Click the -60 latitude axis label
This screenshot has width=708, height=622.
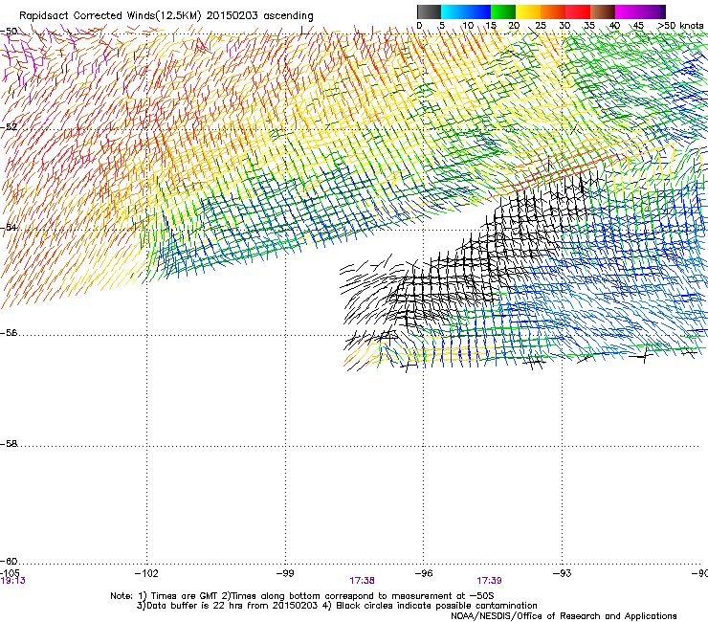point(9,562)
